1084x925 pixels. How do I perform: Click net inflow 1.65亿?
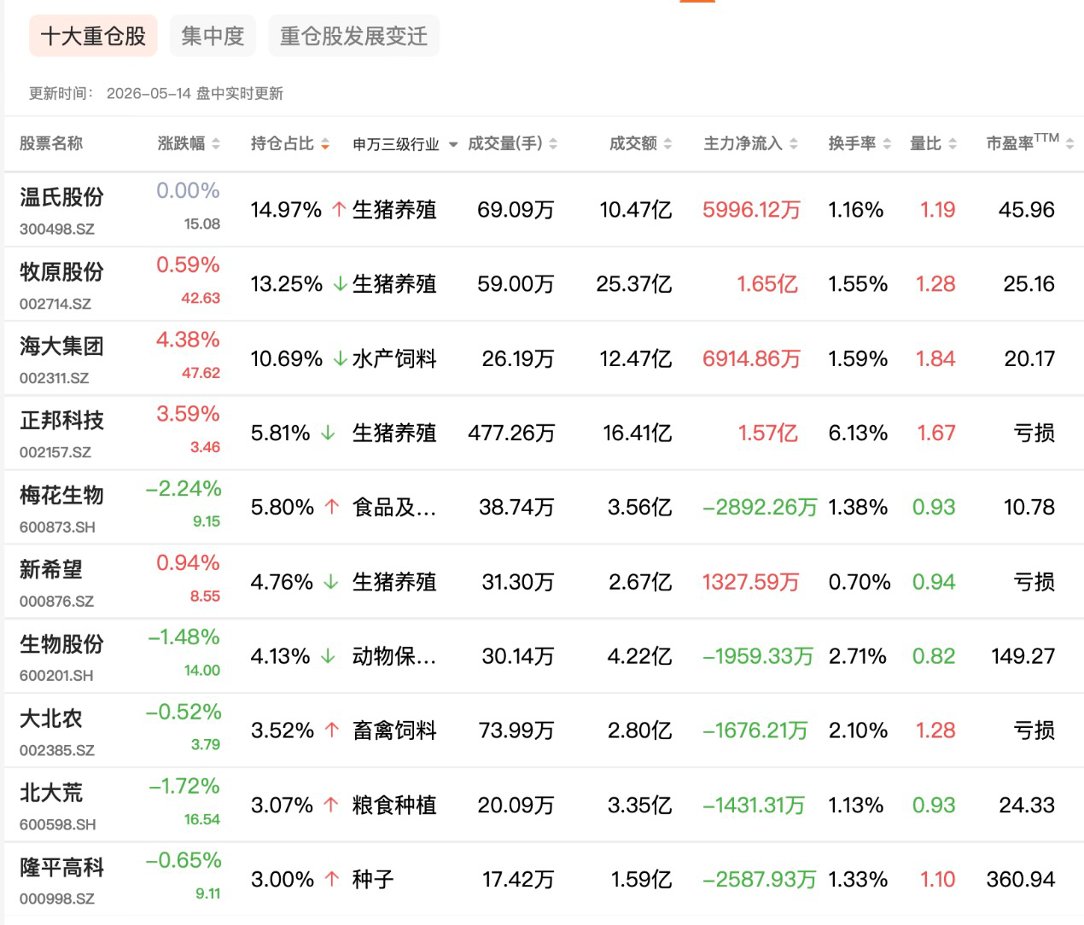pos(767,284)
